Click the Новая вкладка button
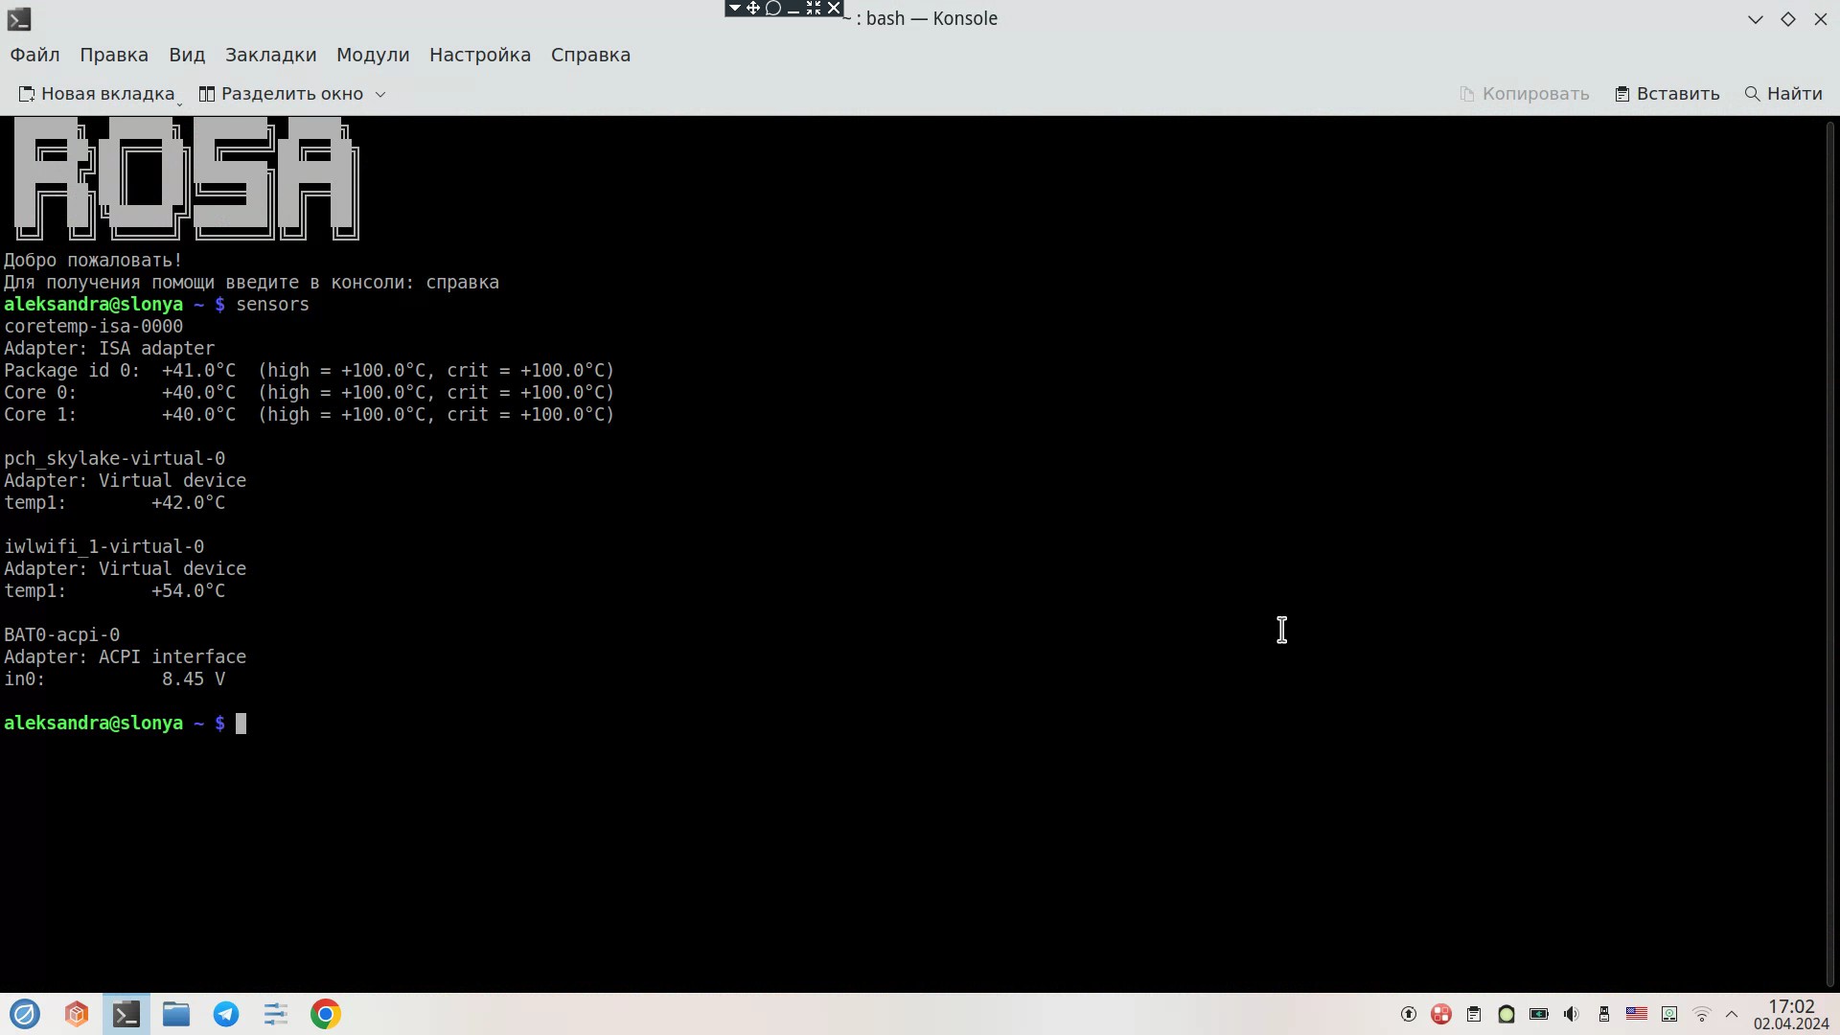This screenshot has height=1035, width=1840. (x=97, y=94)
